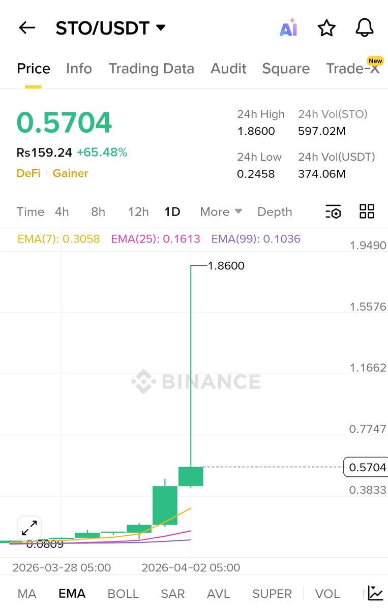Switch to the Info tab
The image size is (388, 610).
pos(79,69)
